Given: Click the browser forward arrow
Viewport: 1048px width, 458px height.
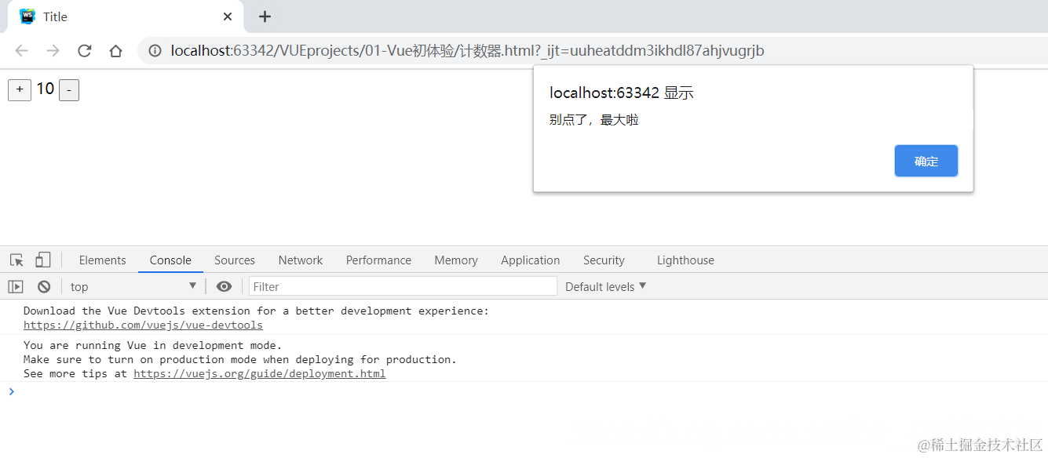Looking at the screenshot, I should coord(53,51).
